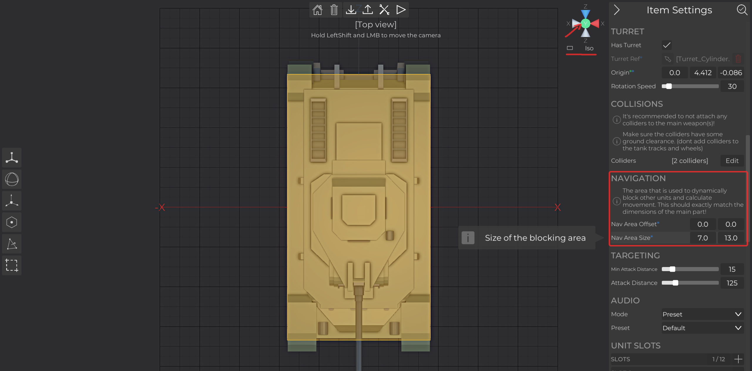The image size is (752, 371).
Task: Open the audio Mode dropdown
Action: pyautogui.click(x=702, y=314)
